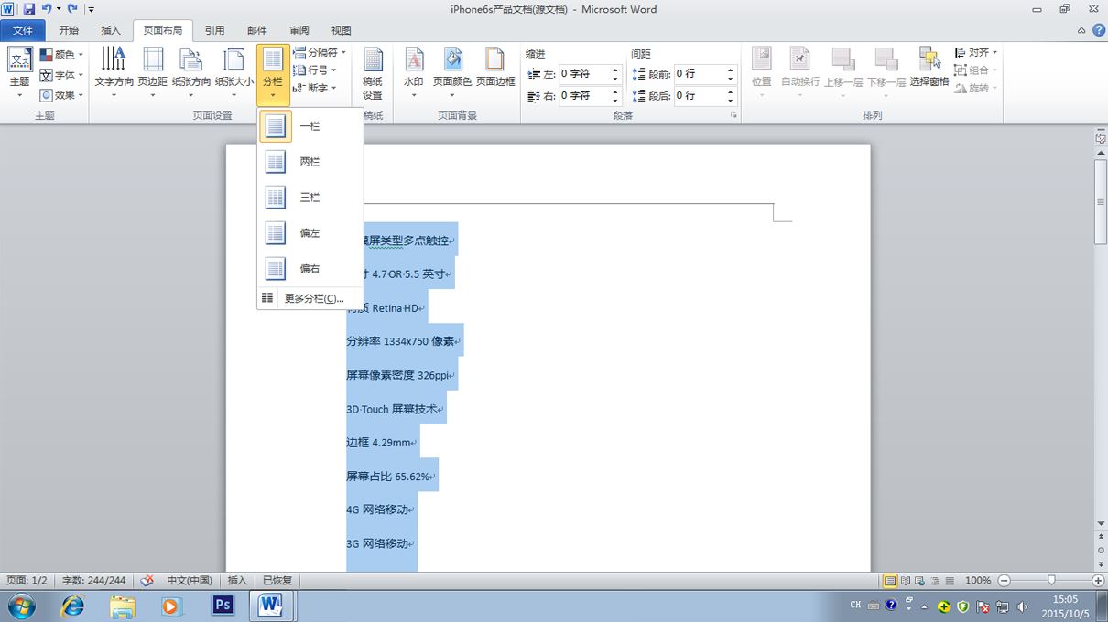Decrease the 段后 spacing with the down arrow
Image resolution: width=1108 pixels, height=622 pixels.
[x=731, y=100]
